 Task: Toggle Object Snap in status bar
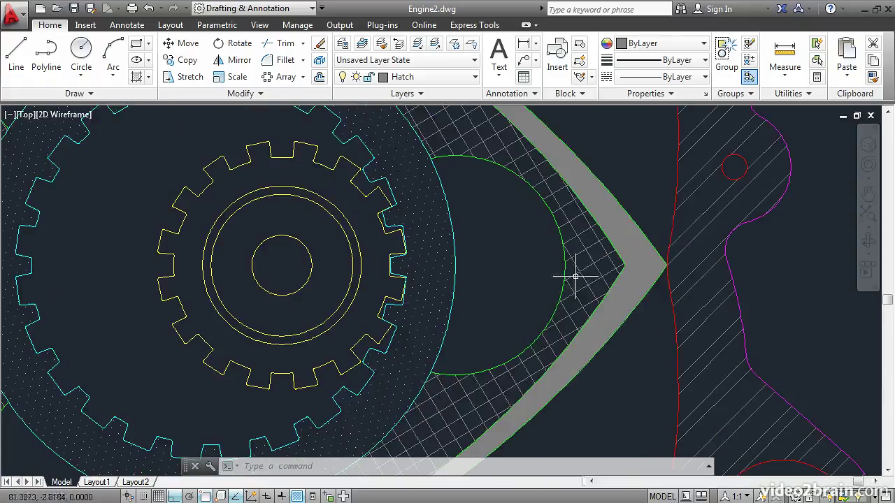(205, 497)
